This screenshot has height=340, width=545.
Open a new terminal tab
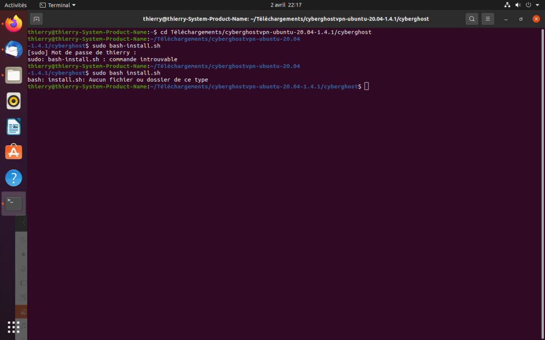pos(37,18)
